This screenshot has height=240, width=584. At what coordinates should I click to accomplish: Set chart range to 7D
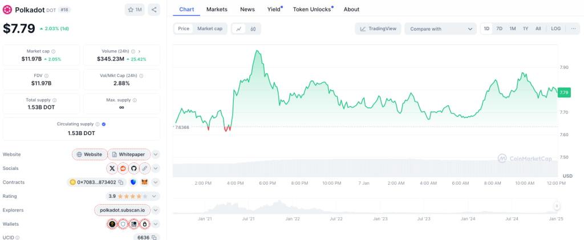[x=500, y=29]
